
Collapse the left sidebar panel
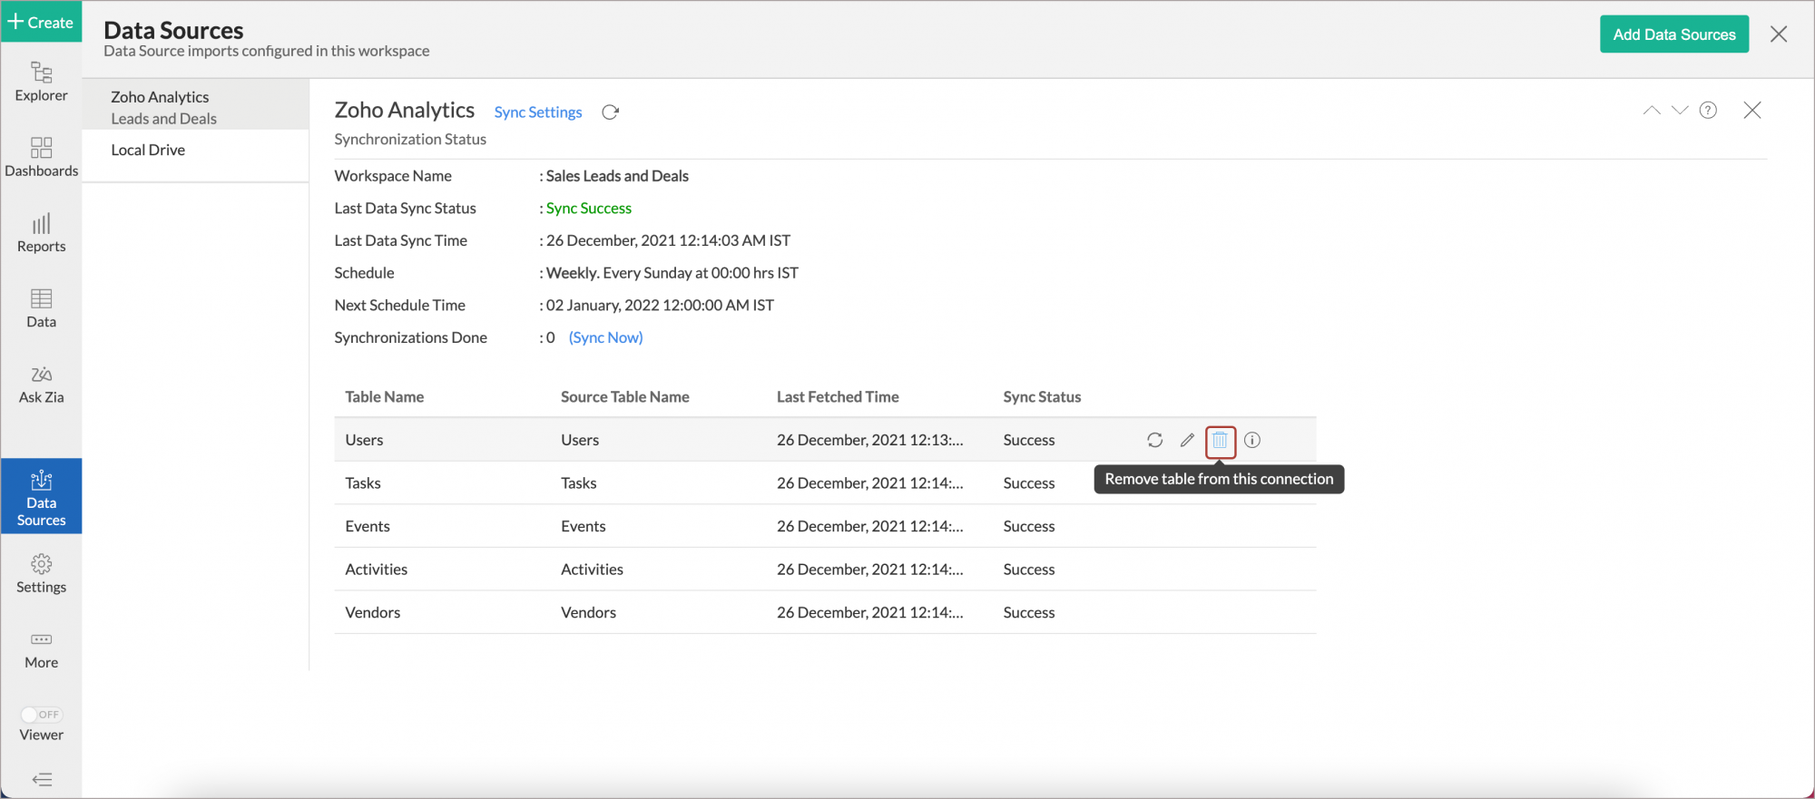click(42, 779)
